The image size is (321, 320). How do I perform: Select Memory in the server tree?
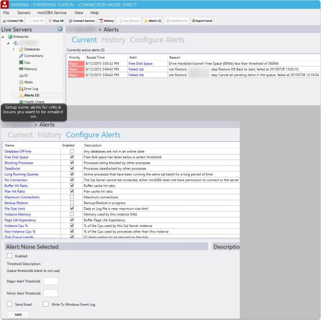pyautogui.click(x=30, y=69)
